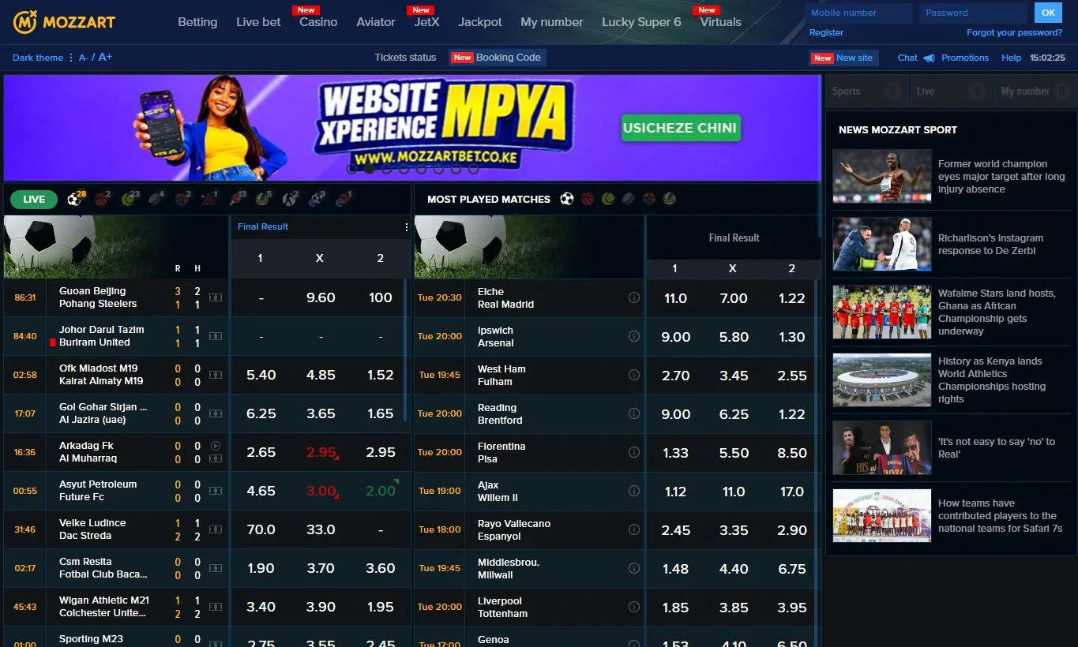1078x647 pixels.
Task: Go to the New site
Action: [844, 58]
